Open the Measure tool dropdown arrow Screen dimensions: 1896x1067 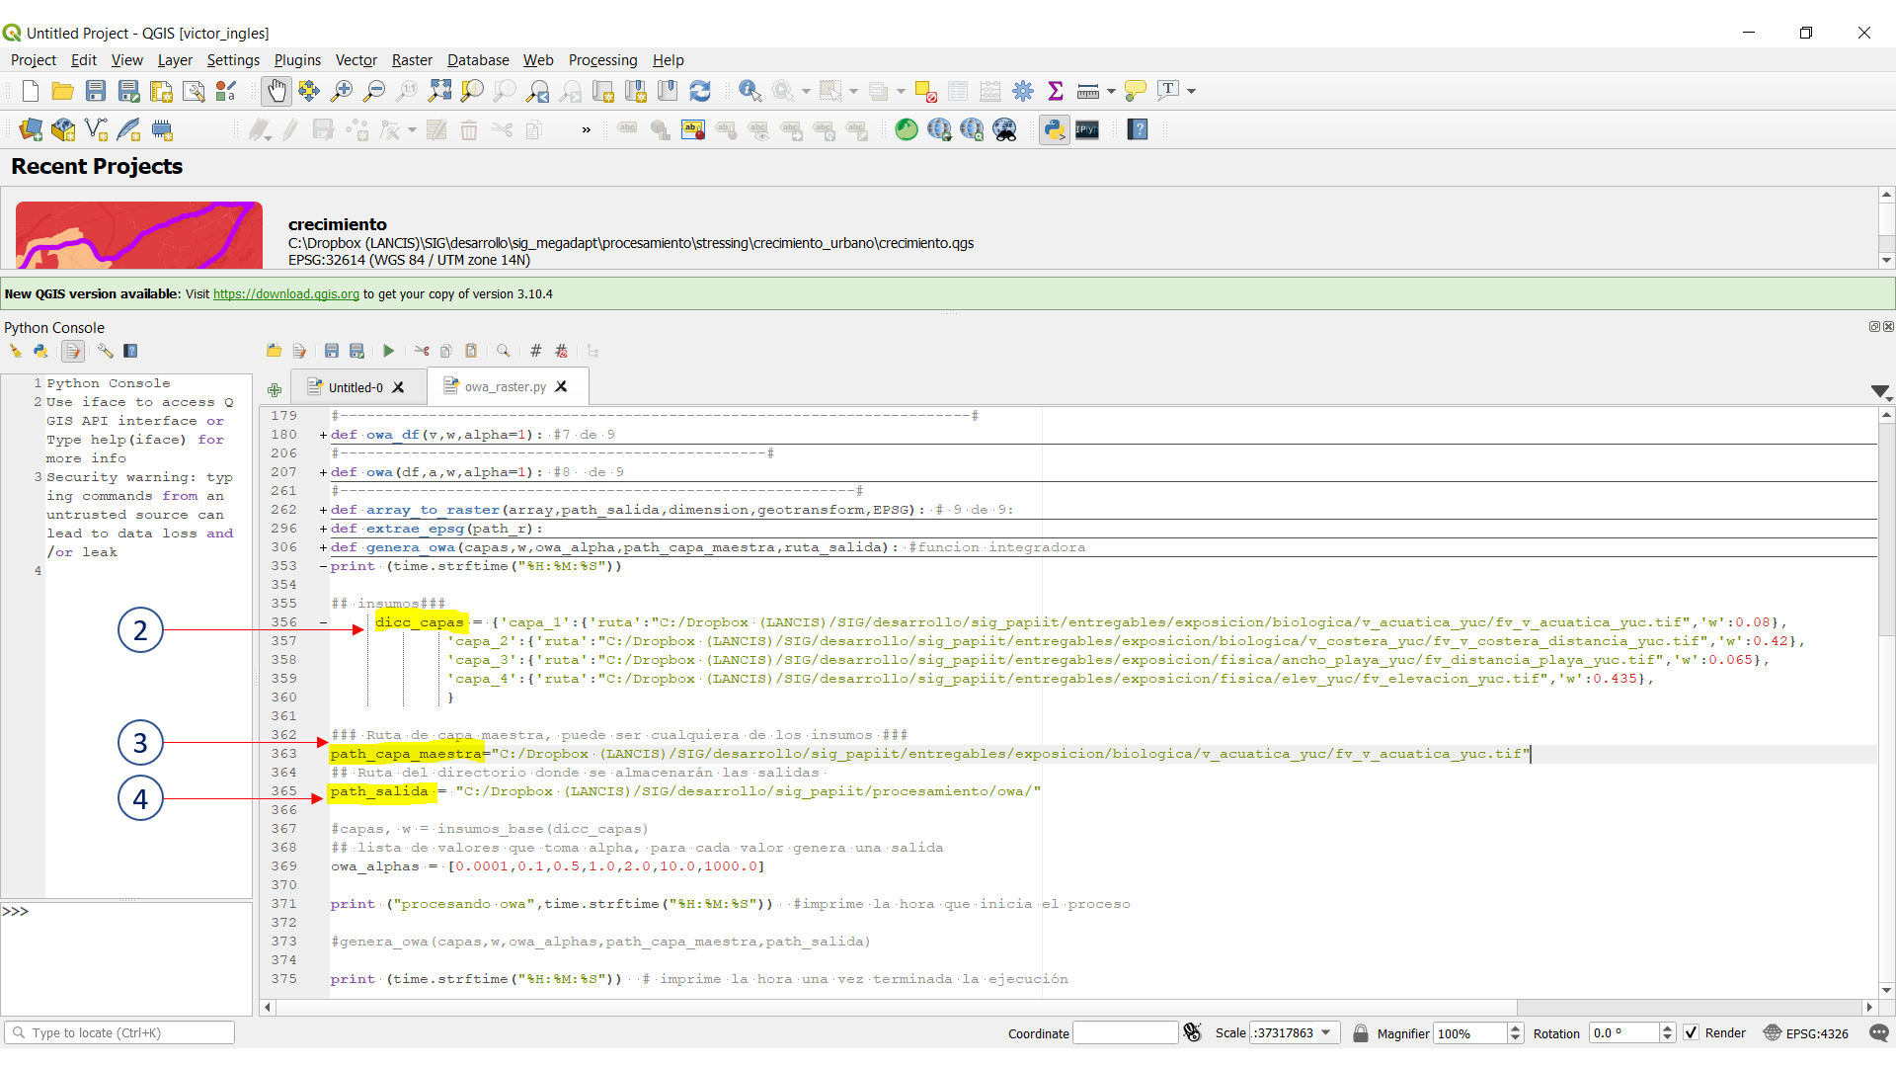tap(1111, 91)
